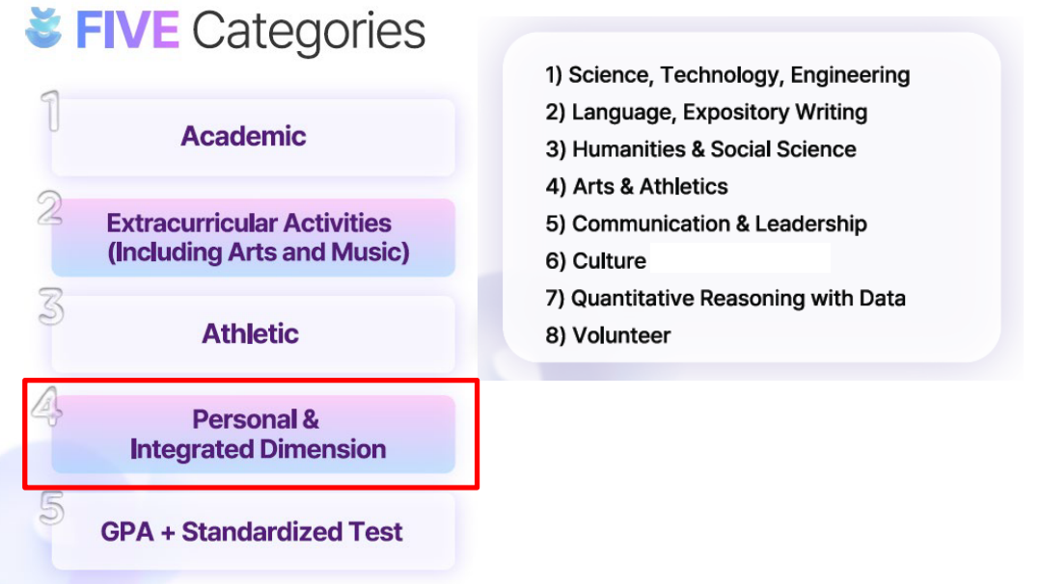Select Personal & Integrated Dimension

point(253,435)
